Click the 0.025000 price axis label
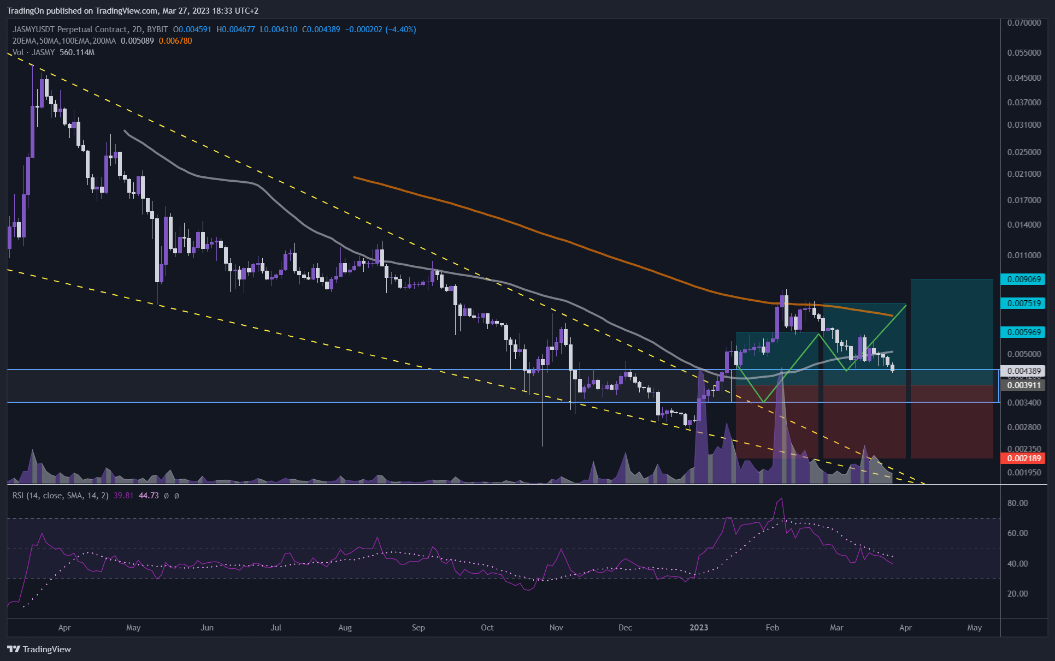1055x661 pixels. pos(1024,152)
